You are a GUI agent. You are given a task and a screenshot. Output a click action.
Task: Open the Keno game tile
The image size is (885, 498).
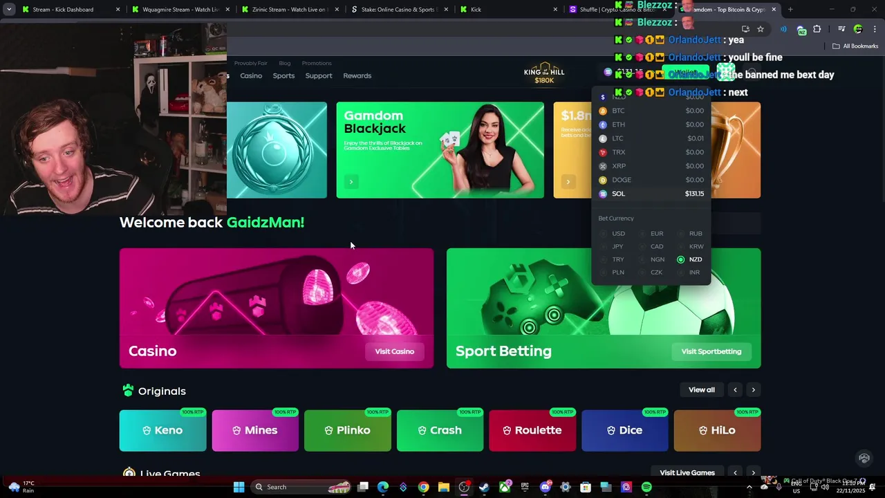(x=163, y=430)
